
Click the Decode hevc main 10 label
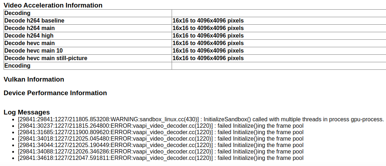tap(33, 51)
